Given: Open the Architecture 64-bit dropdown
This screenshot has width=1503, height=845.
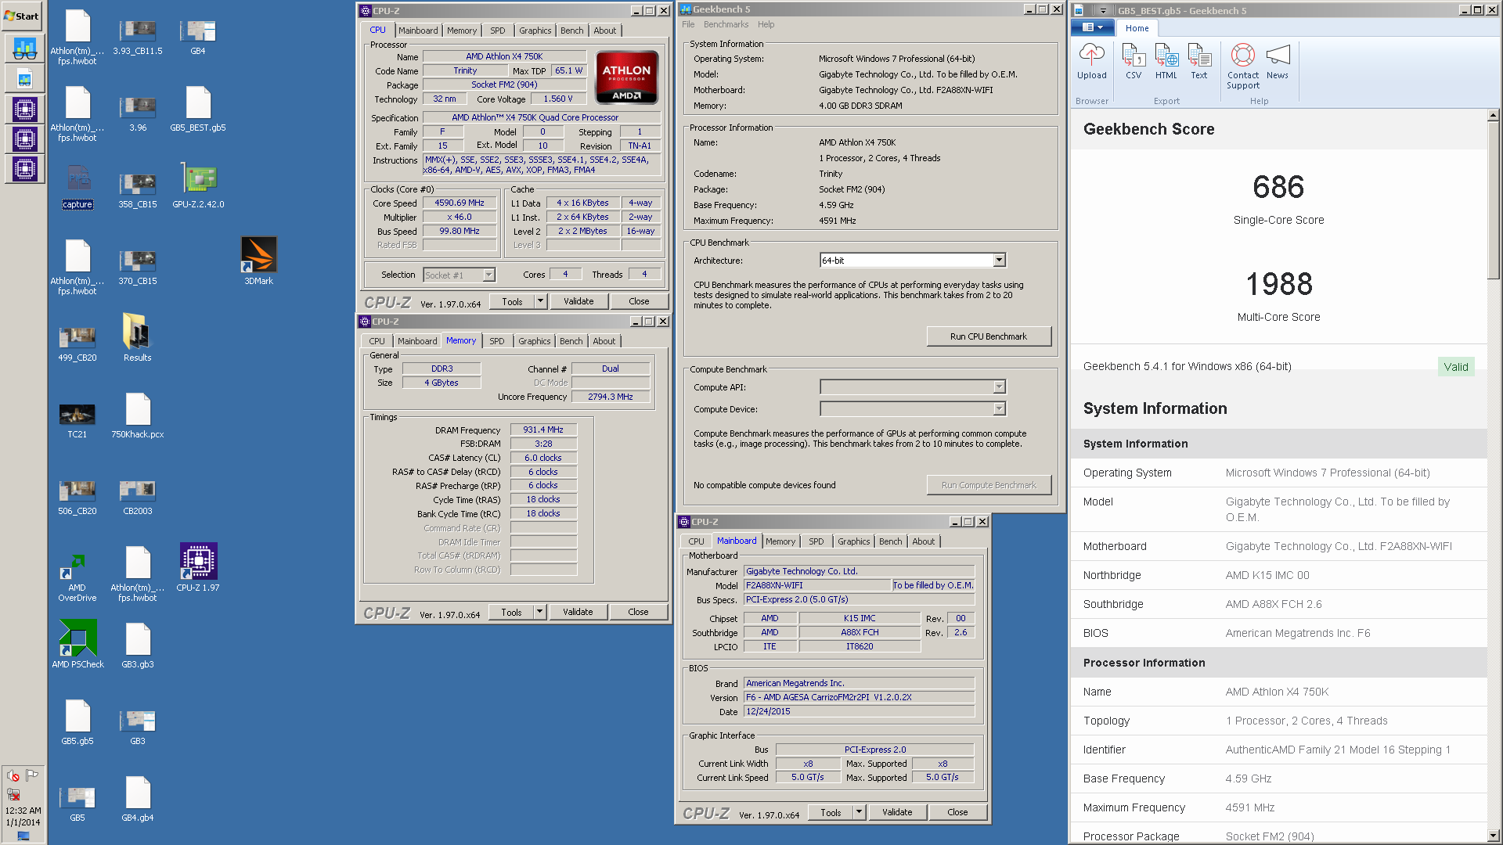Looking at the screenshot, I should [999, 260].
